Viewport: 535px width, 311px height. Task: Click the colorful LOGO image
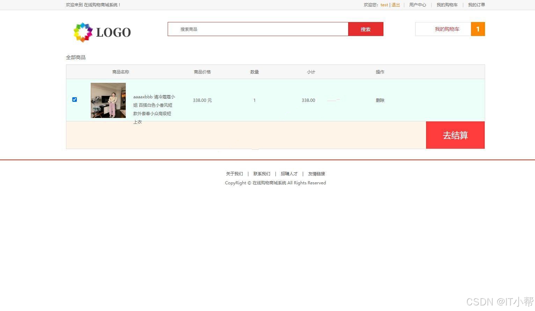[x=102, y=32]
